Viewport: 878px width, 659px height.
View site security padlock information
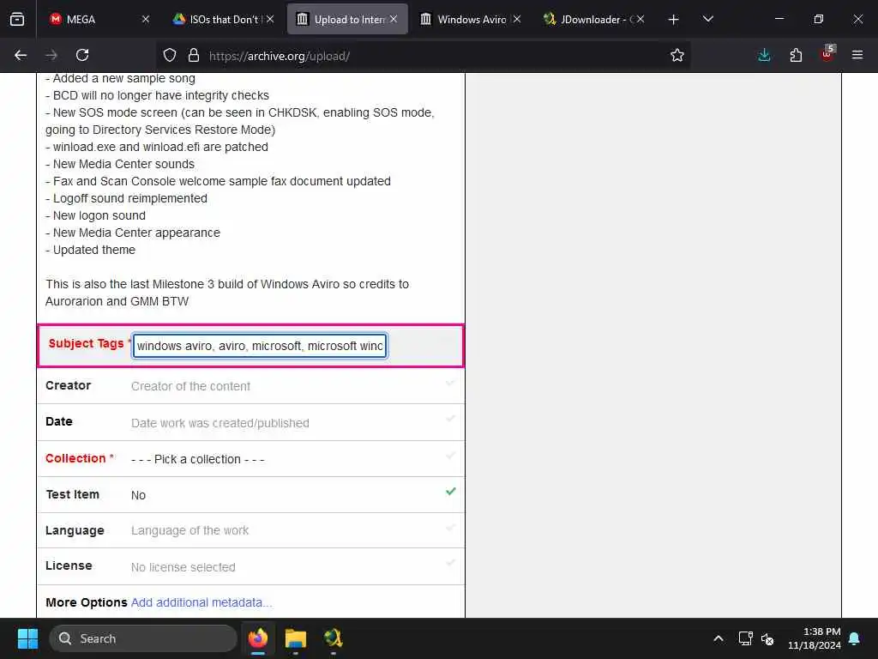194,56
